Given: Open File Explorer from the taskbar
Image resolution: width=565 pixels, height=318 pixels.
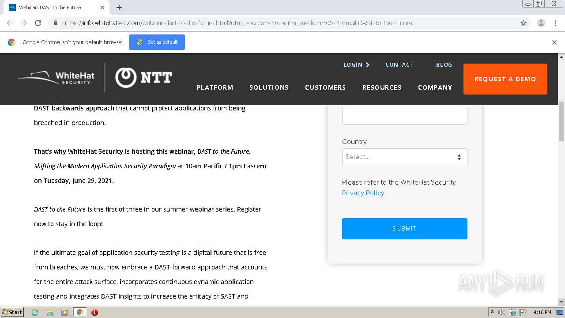Looking at the screenshot, I should (x=50, y=312).
